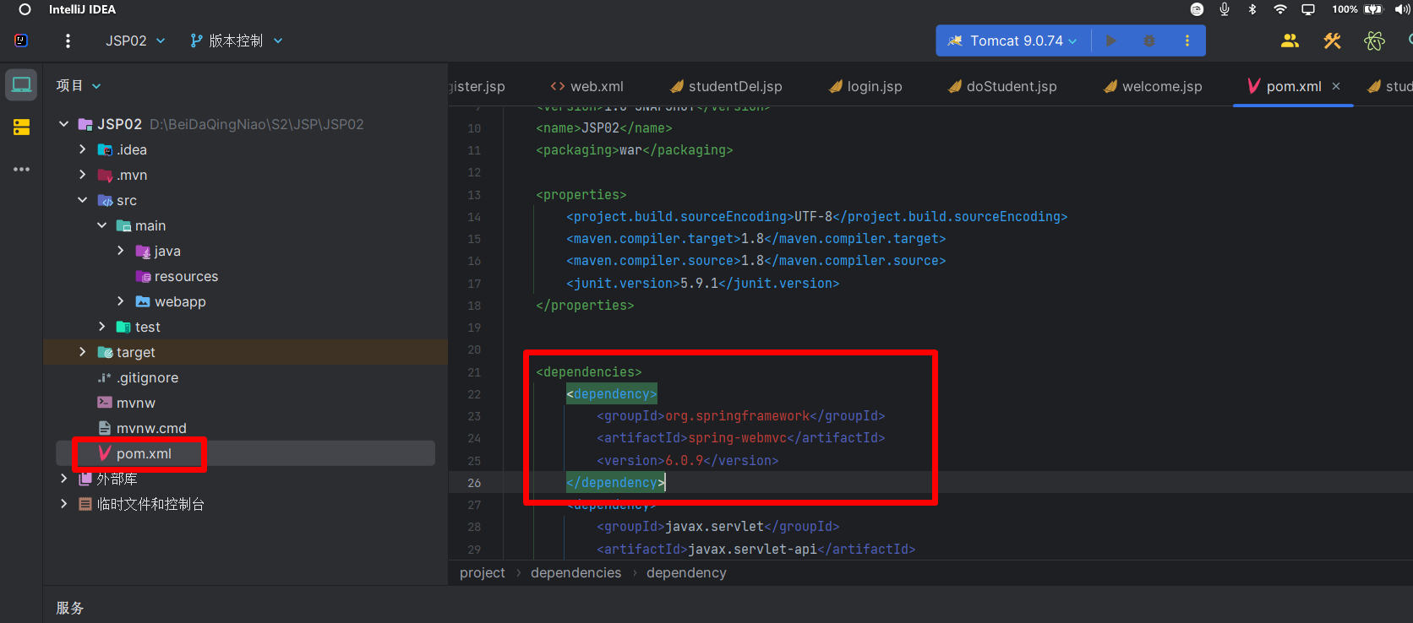Expand the webapp folder

pos(120,301)
